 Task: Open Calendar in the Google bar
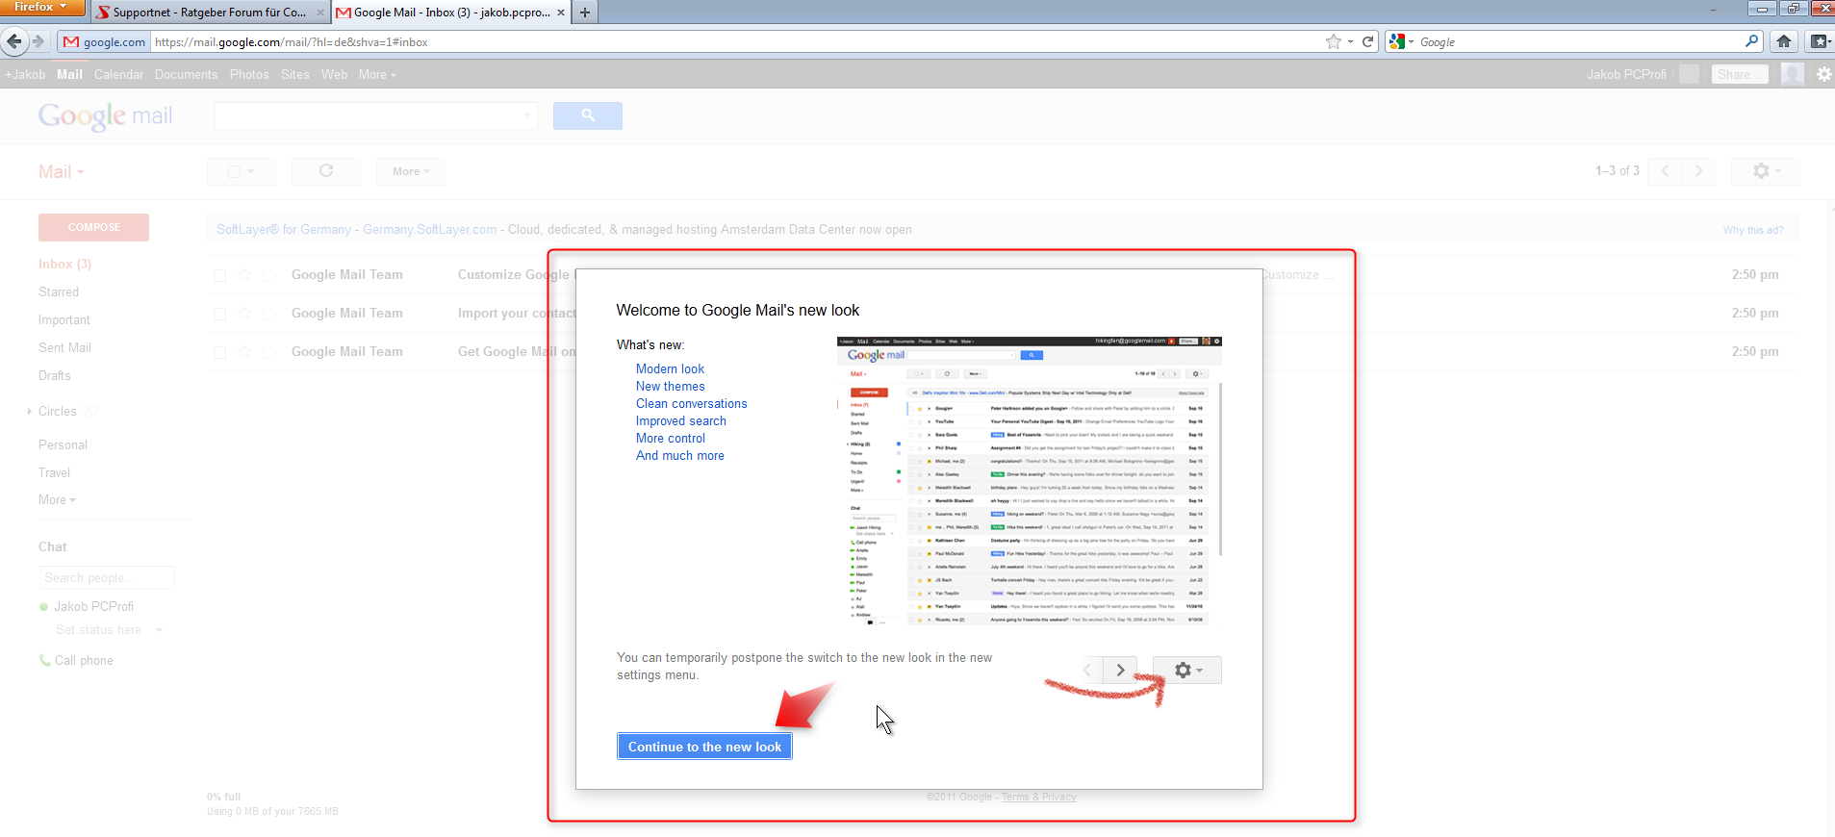[x=118, y=74]
